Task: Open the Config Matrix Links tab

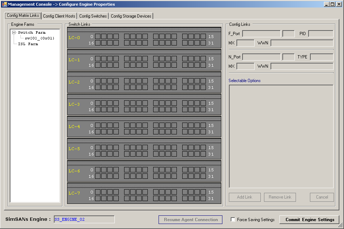Action: (x=23, y=15)
